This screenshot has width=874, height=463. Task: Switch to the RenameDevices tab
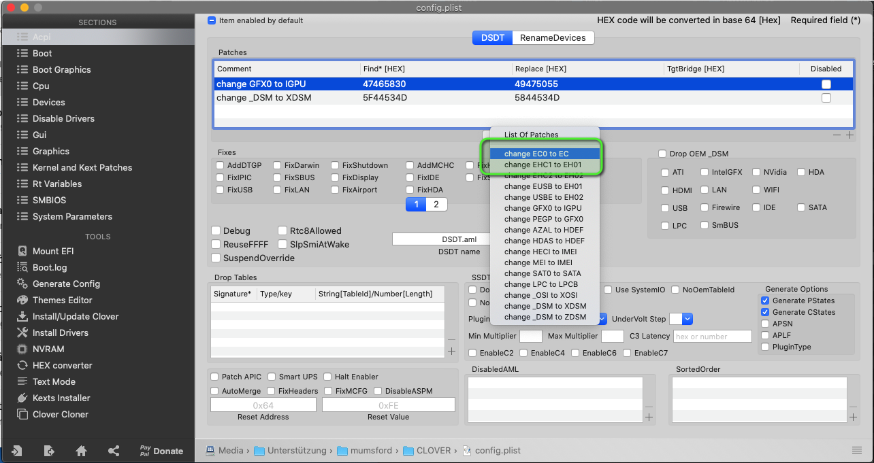coord(552,38)
